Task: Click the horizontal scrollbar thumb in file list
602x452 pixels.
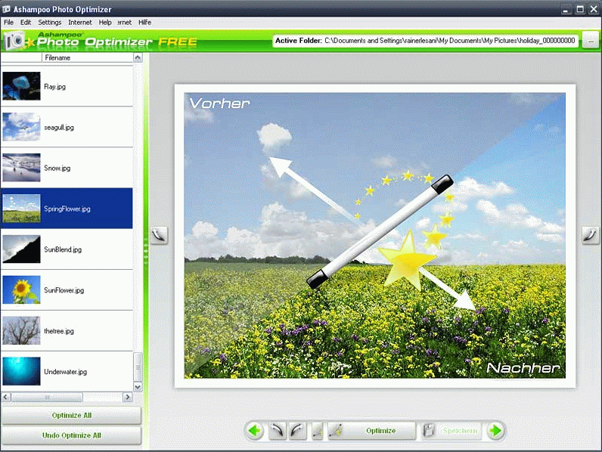Action: (47, 397)
